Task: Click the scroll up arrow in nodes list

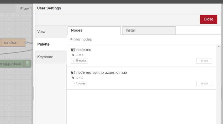Action: (x=219, y=47)
